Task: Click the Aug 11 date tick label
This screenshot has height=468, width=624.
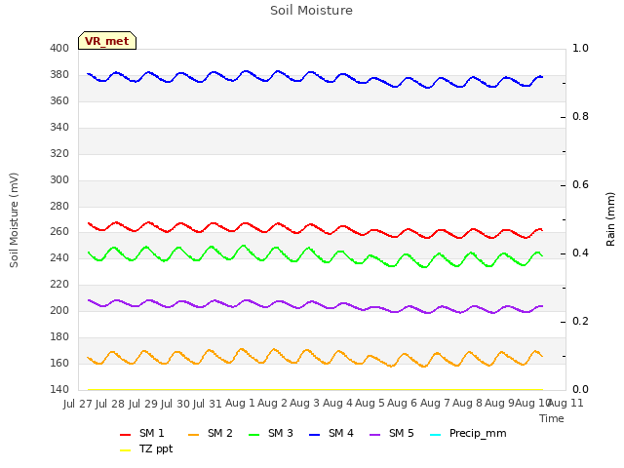Action: [566, 404]
